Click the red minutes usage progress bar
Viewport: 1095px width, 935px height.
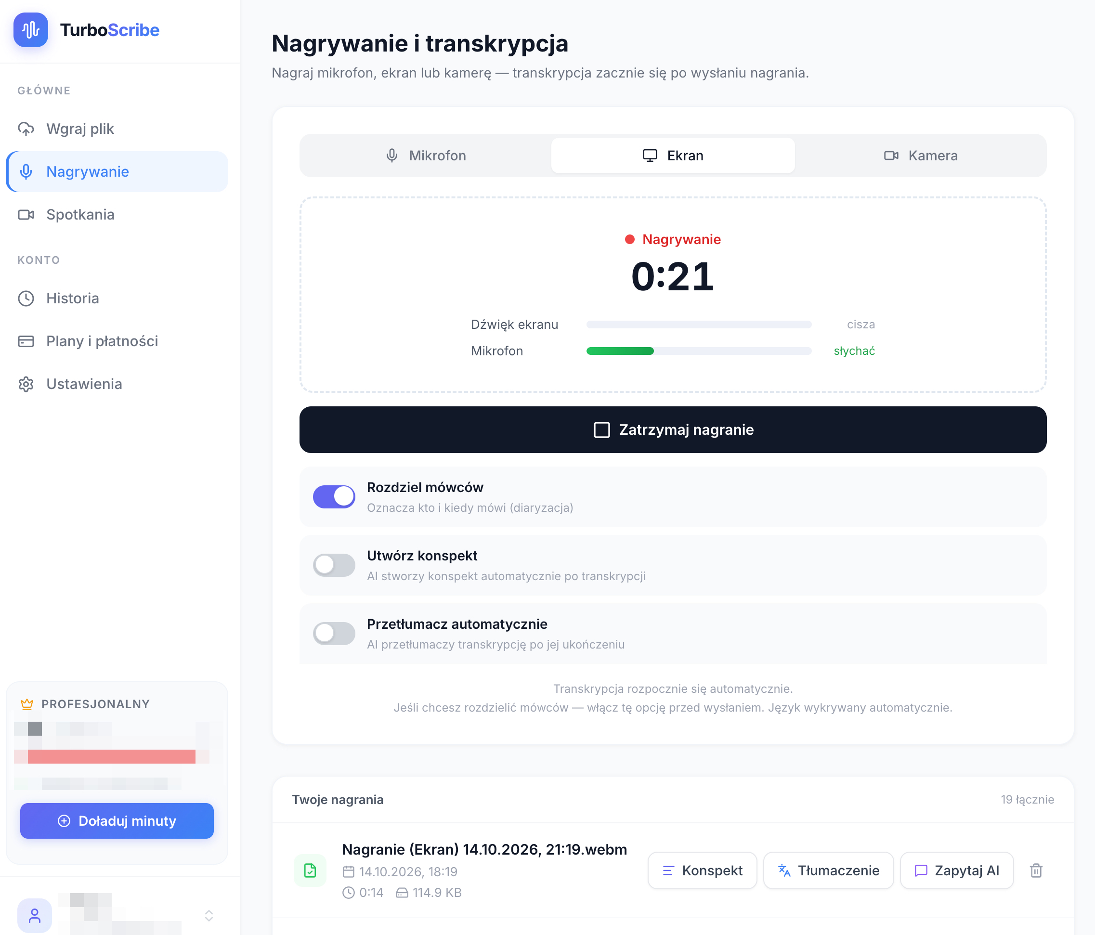tap(112, 757)
